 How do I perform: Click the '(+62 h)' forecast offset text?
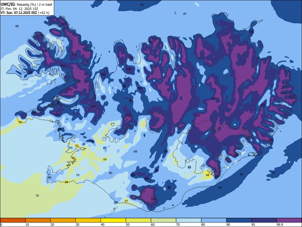tap(43, 13)
